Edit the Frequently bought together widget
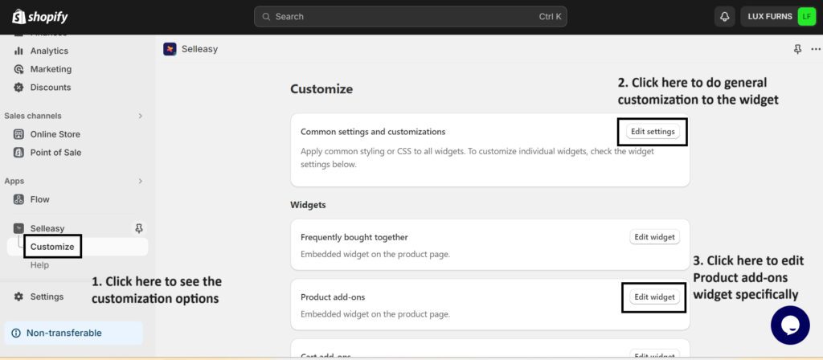The image size is (823, 360). coord(654,237)
